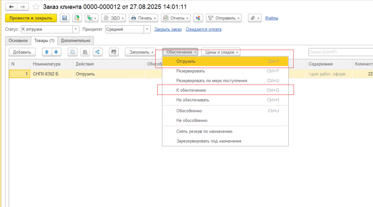Screen dimensions: 373x207
Task: Choose К обеспечению menu item
Action: point(191,90)
